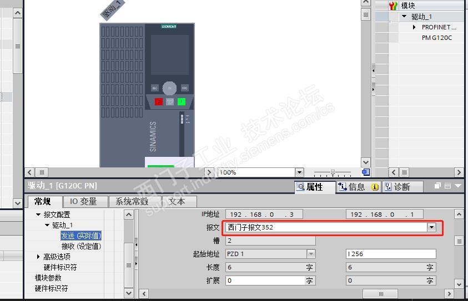The image size is (468, 301).
Task: Click the diagnostics icon on 诊断 tab
Action: (388, 187)
